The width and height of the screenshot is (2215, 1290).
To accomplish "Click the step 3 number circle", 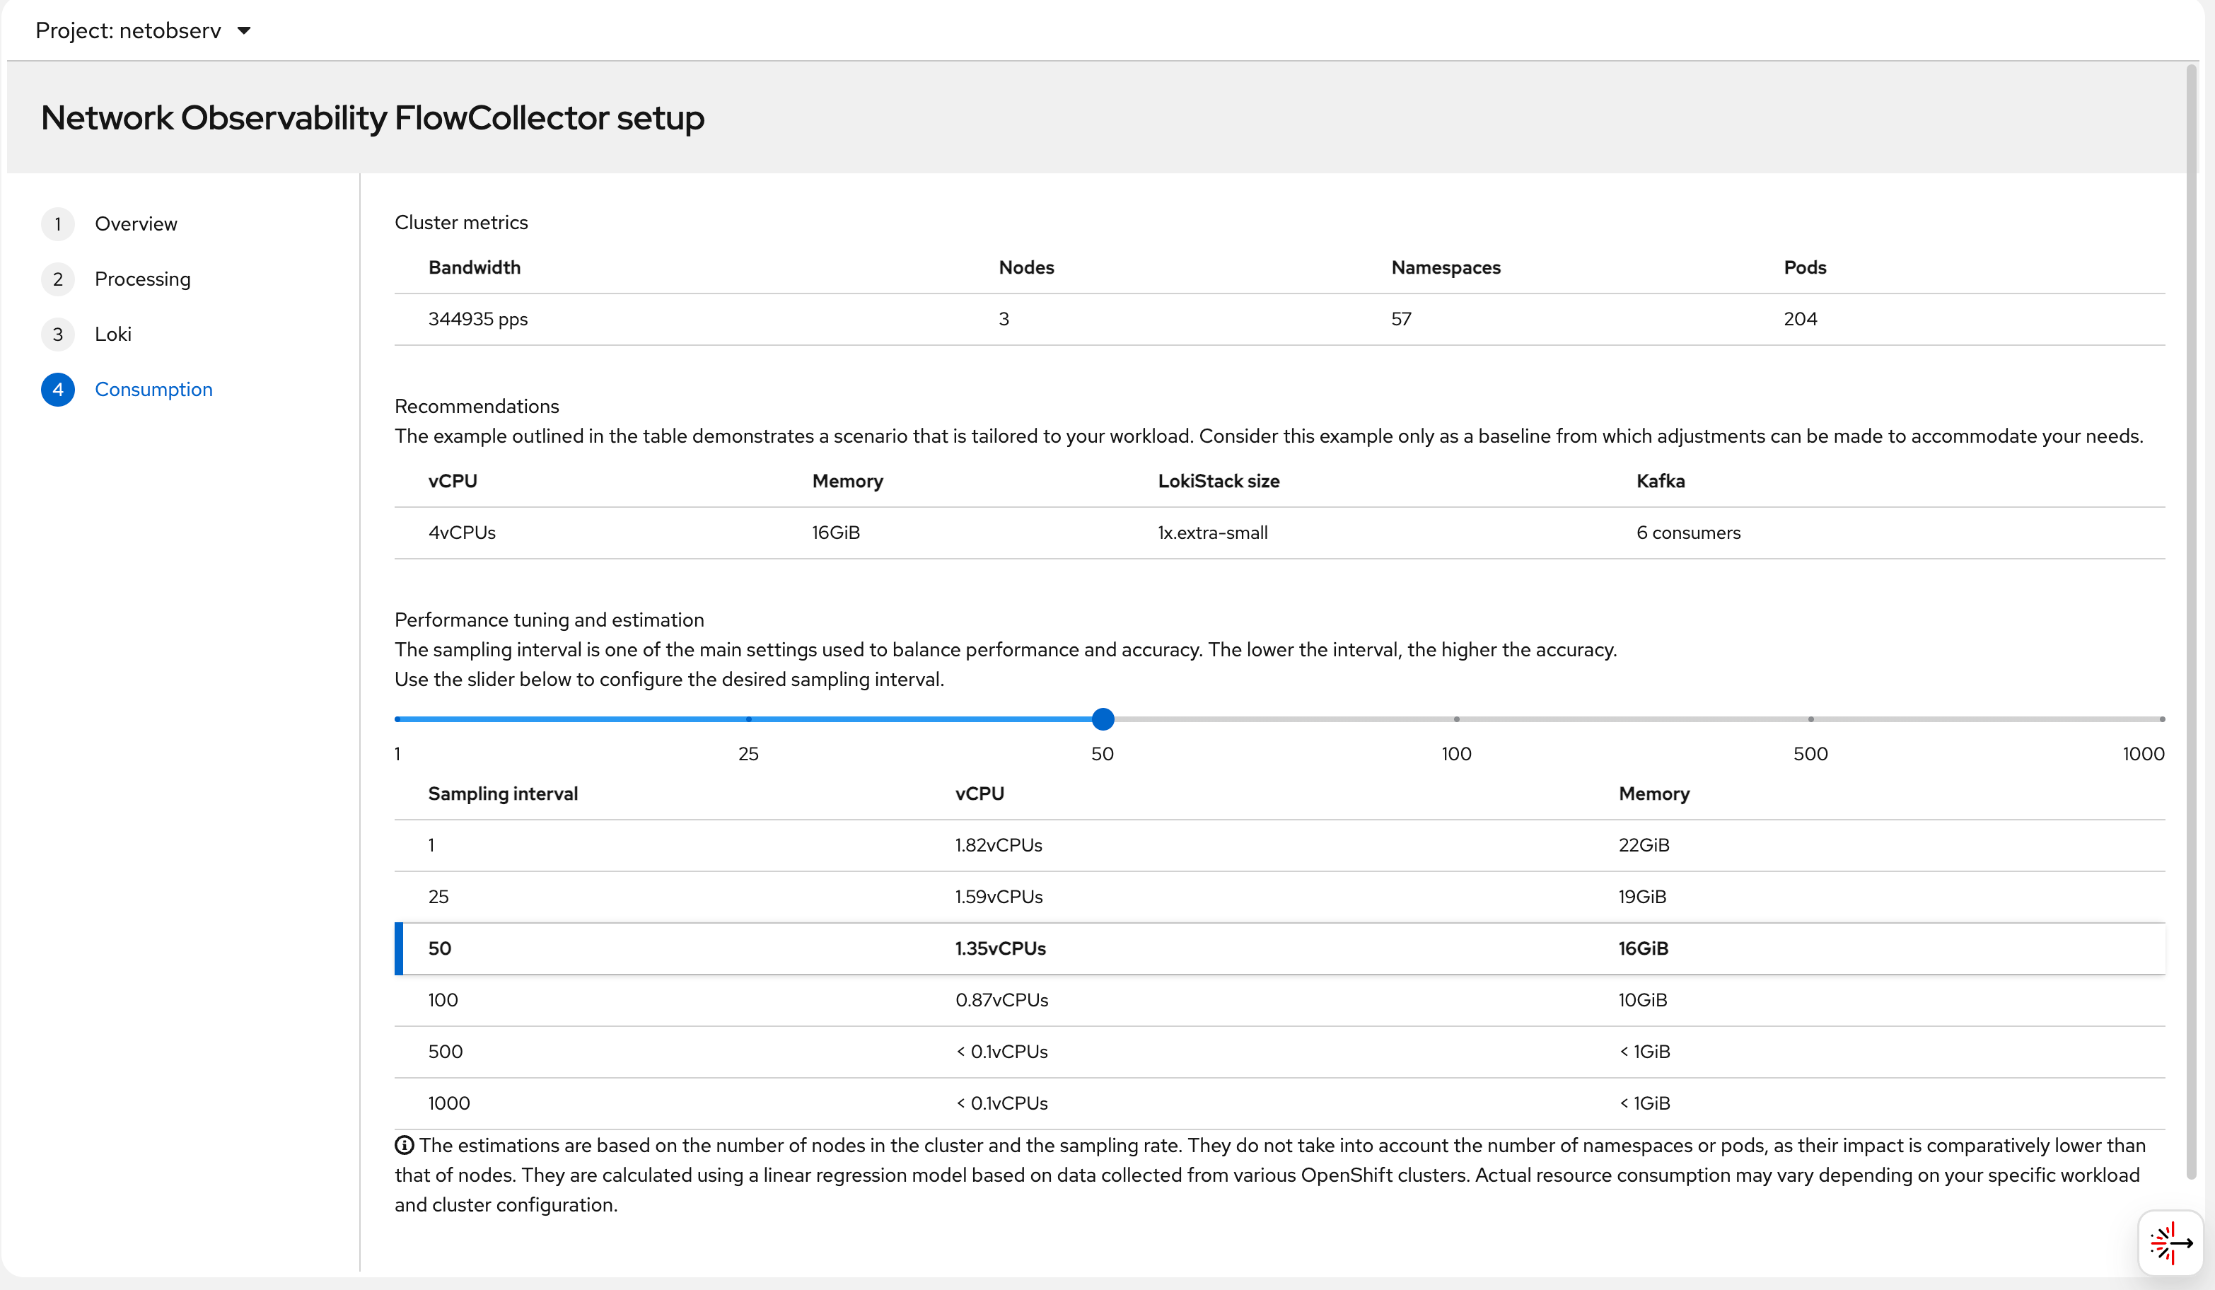I will (x=58, y=334).
